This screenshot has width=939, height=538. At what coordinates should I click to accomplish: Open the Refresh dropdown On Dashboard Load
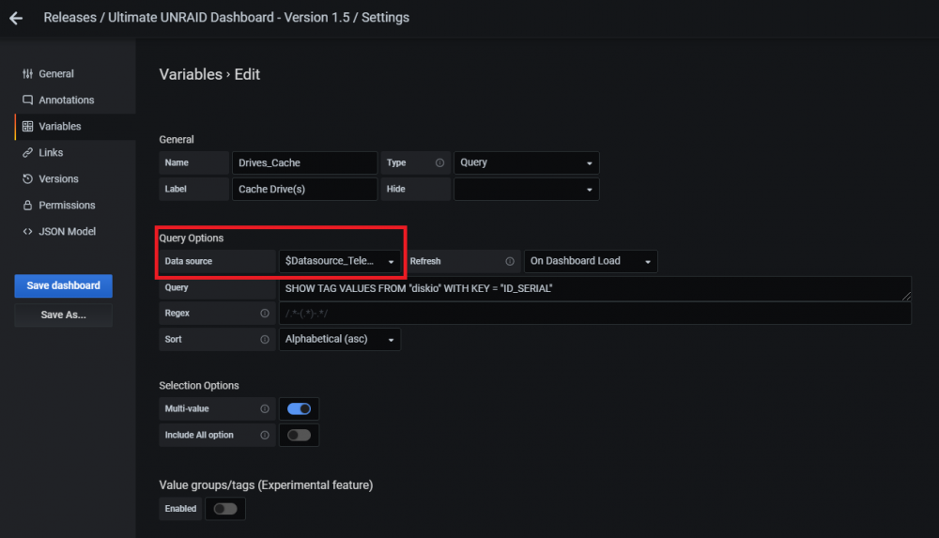pos(591,261)
